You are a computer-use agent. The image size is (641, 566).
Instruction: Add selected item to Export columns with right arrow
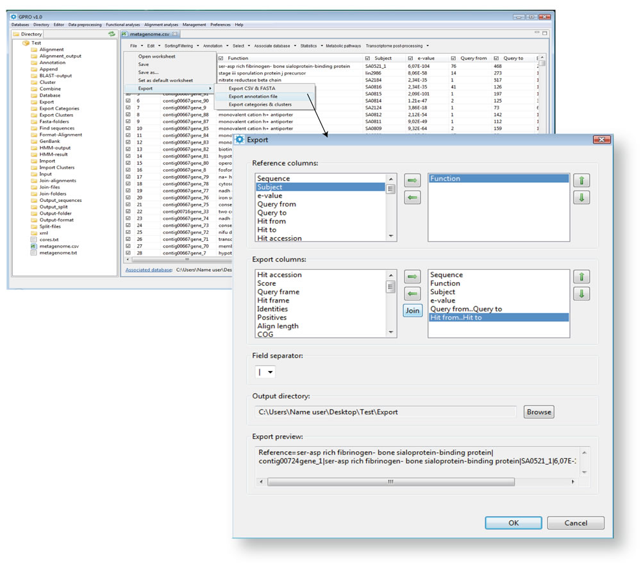[x=413, y=277]
